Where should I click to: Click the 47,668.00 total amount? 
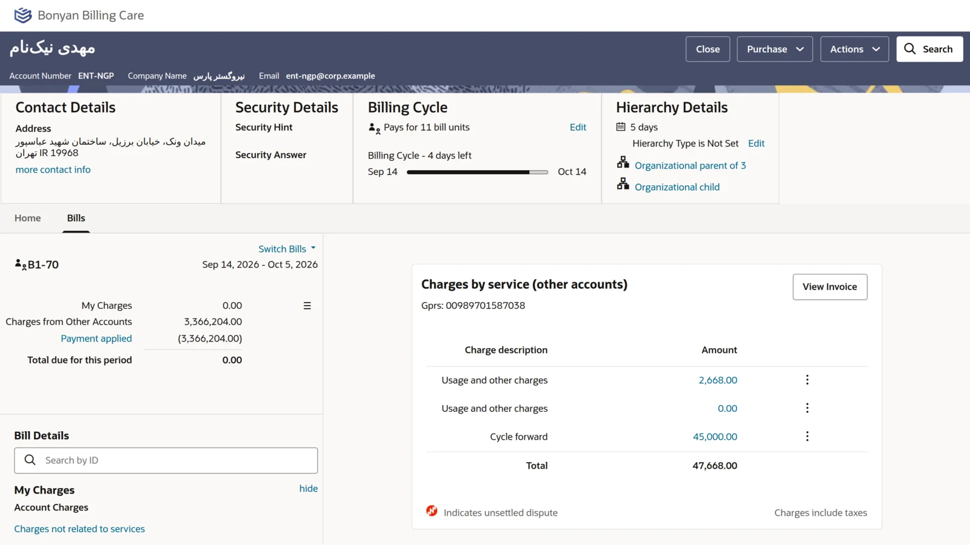tap(715, 466)
